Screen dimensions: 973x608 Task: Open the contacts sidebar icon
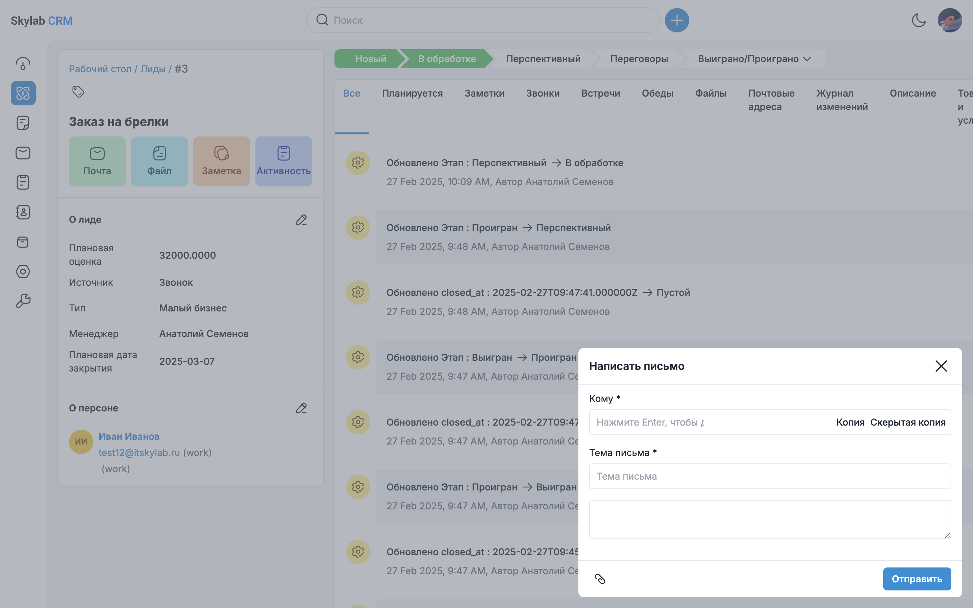[x=23, y=212]
